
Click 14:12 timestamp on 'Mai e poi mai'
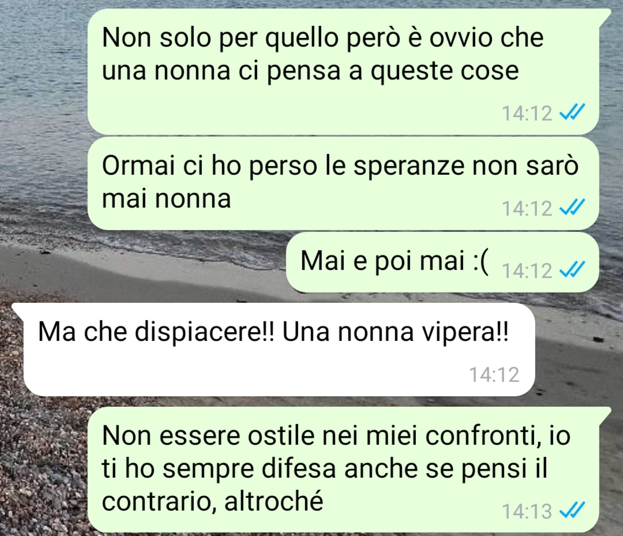point(527,271)
